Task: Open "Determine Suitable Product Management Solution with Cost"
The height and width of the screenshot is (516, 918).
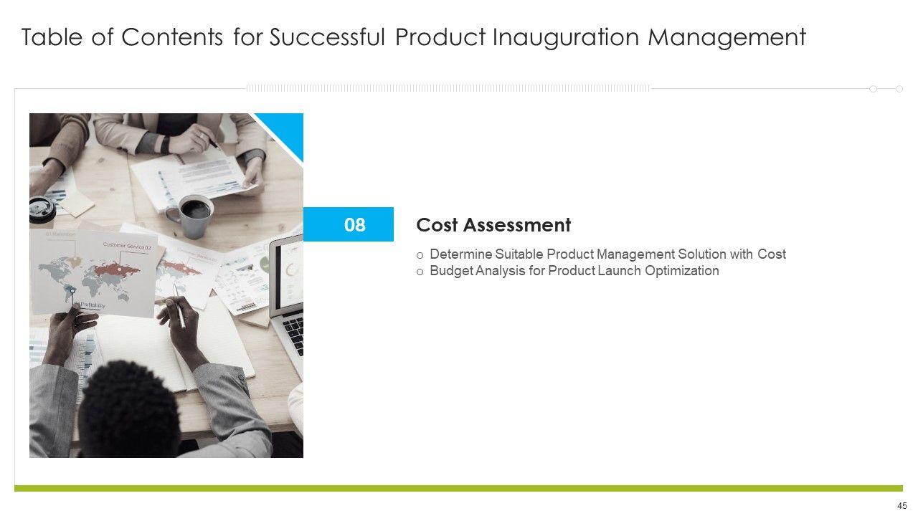Action: click(607, 254)
